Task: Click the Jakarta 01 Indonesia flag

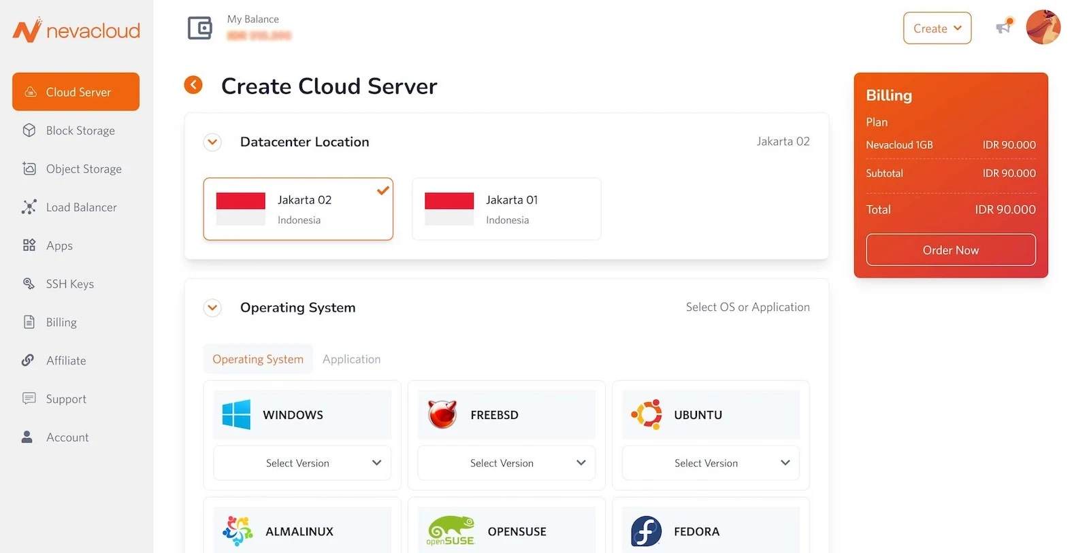Action: [x=449, y=209]
